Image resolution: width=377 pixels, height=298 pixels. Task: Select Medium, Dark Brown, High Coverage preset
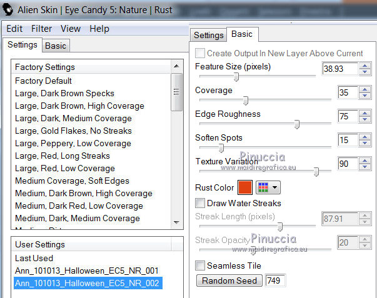point(84,193)
